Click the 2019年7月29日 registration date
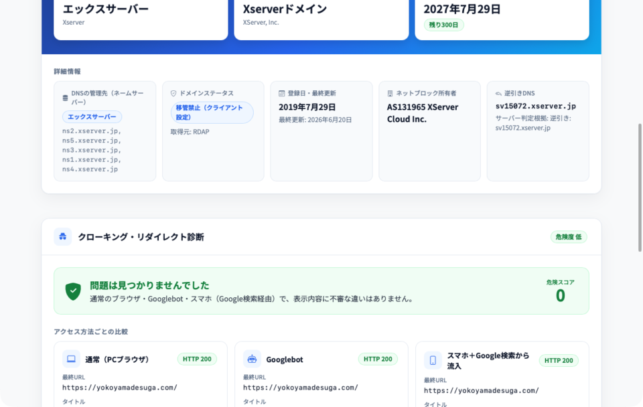 click(307, 107)
